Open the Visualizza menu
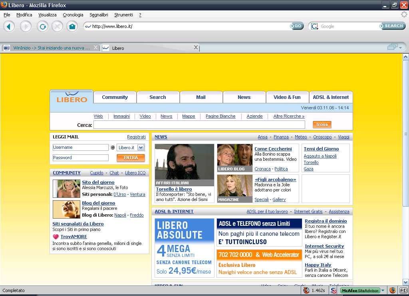409x296 pixels. pyautogui.click(x=47, y=15)
